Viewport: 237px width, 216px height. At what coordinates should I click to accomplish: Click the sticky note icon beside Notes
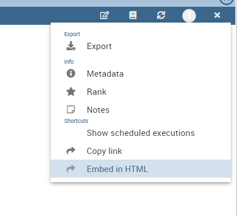pyautogui.click(x=71, y=109)
